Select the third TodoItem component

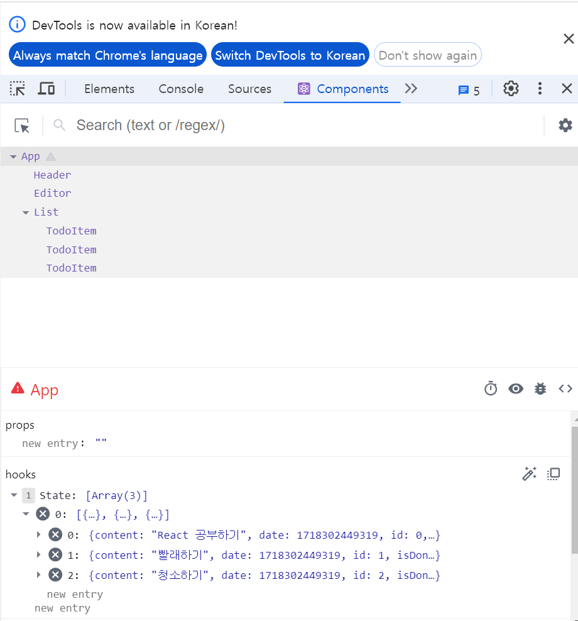point(71,268)
